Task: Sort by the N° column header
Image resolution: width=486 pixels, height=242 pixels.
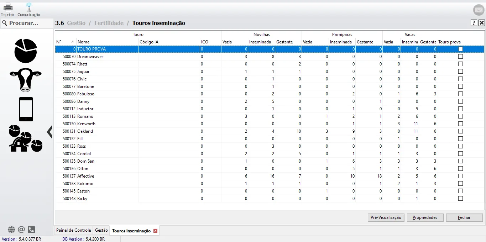Action: pos(65,42)
